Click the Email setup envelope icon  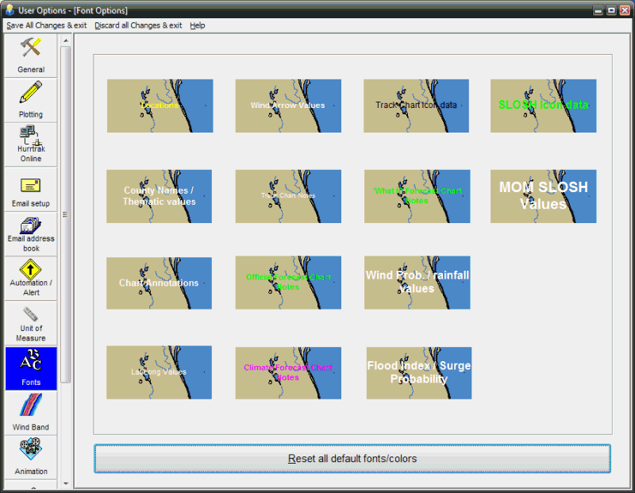tap(31, 187)
